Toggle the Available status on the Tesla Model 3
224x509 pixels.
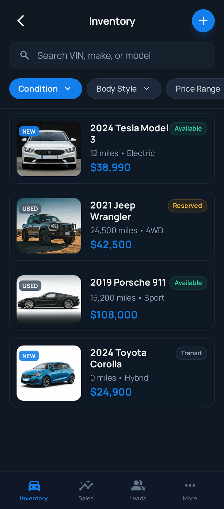click(x=188, y=129)
